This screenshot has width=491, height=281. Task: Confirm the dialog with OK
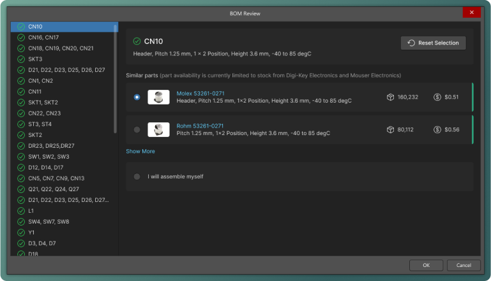point(427,265)
